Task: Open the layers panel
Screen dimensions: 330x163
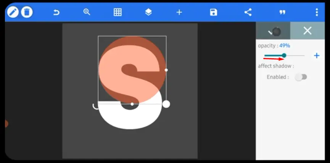Action: click(x=148, y=12)
